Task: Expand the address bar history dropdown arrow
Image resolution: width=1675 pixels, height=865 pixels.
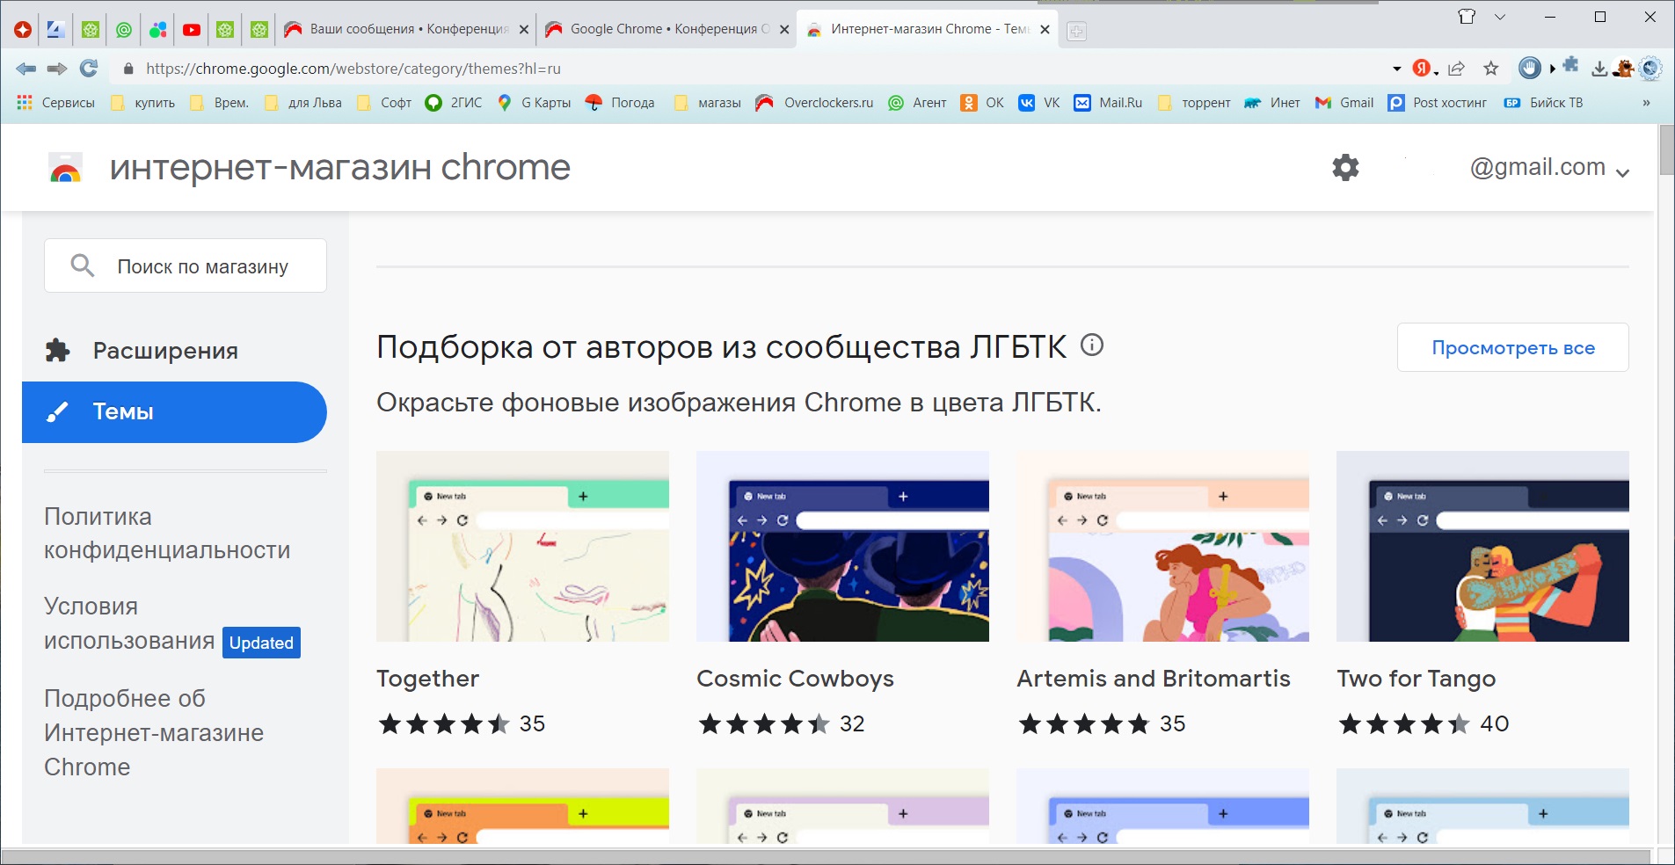Action: (1396, 69)
